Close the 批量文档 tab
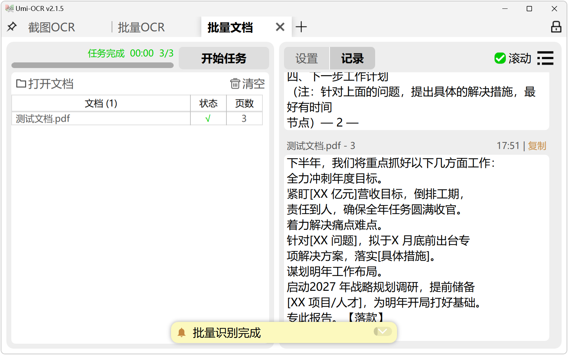Image resolution: width=568 pixels, height=355 pixels. [280, 27]
